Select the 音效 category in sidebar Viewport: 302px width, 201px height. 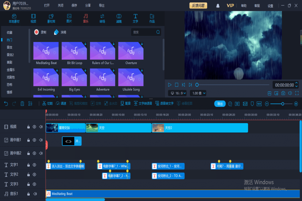(x=10, y=47)
